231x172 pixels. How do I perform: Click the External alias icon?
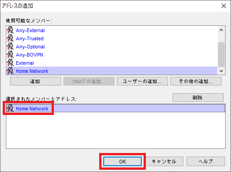click(x=10, y=62)
